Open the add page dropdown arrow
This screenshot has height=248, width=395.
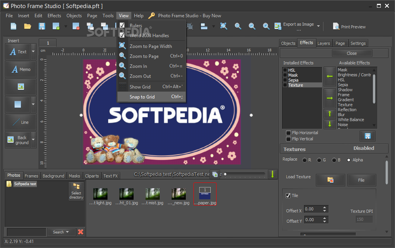click(66, 26)
